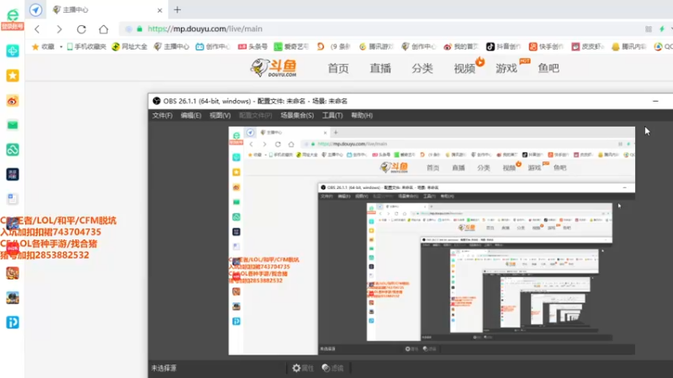This screenshot has height=378, width=673.
Task: Open the Weibo icon in the sidebar
Action: pyautogui.click(x=13, y=101)
